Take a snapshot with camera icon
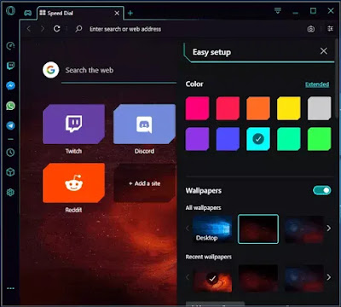Image resolution: width=341 pixels, height=307 pixels. point(311,29)
